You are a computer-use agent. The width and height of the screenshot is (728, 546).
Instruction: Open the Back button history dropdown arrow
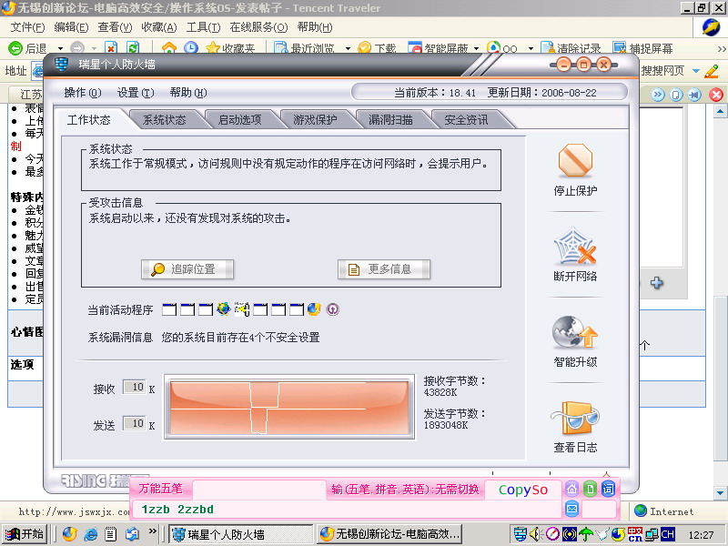[60, 48]
